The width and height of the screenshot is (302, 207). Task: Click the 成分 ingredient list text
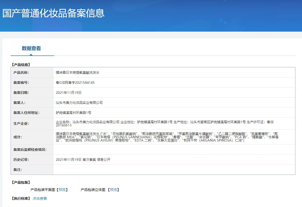[167, 137]
